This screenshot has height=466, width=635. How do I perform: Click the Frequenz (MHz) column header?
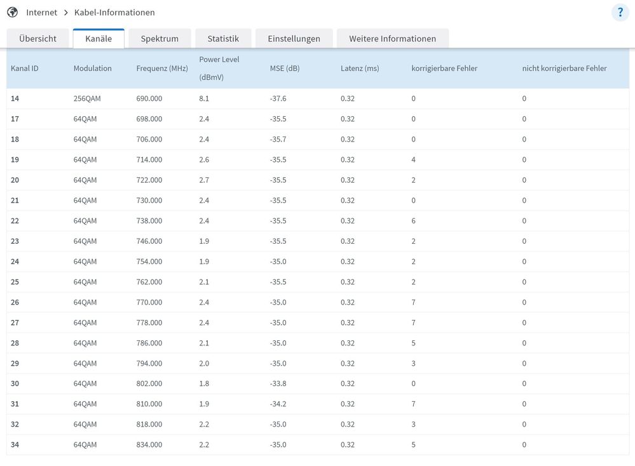(162, 69)
